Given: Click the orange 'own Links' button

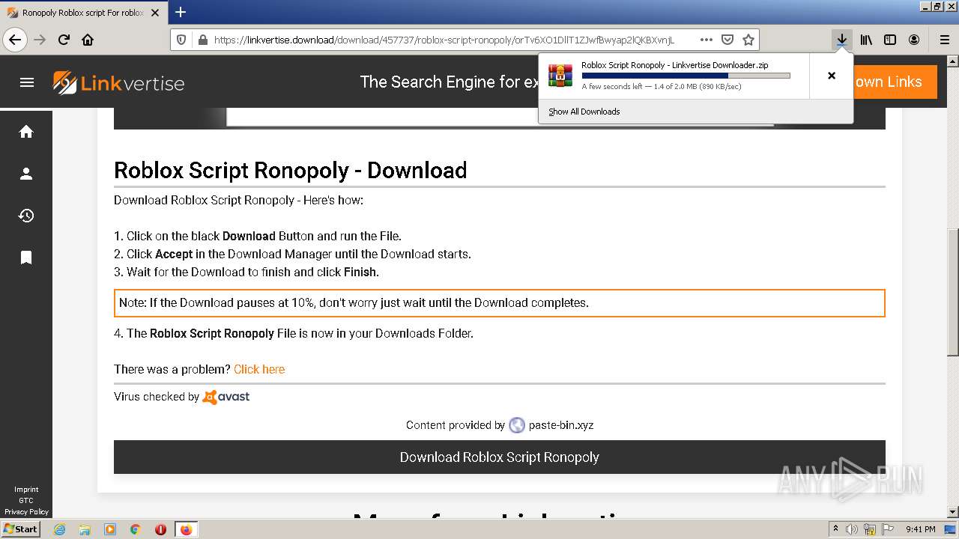Looking at the screenshot, I should click(895, 82).
